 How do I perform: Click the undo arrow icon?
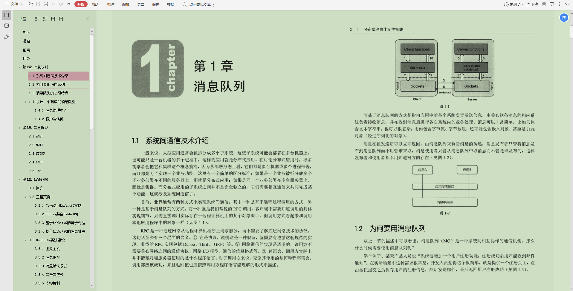(54, 4)
